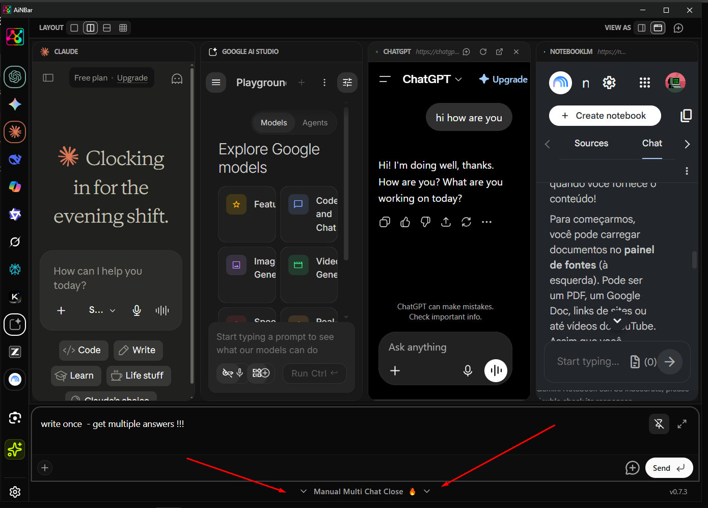Click NotebookLM tabs left chevron

548,144
